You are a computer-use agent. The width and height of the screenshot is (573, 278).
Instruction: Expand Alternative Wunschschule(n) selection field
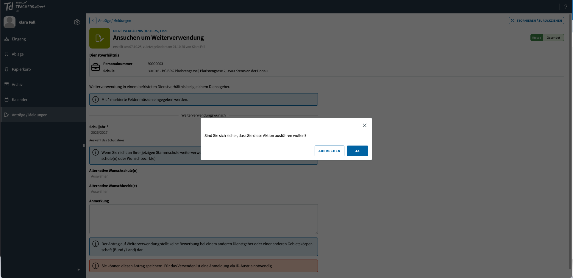tap(203, 177)
